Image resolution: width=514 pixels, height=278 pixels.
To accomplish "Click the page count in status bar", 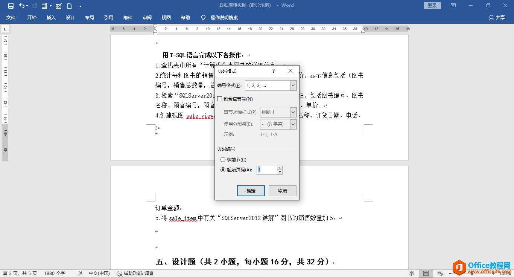I will coord(20,273).
